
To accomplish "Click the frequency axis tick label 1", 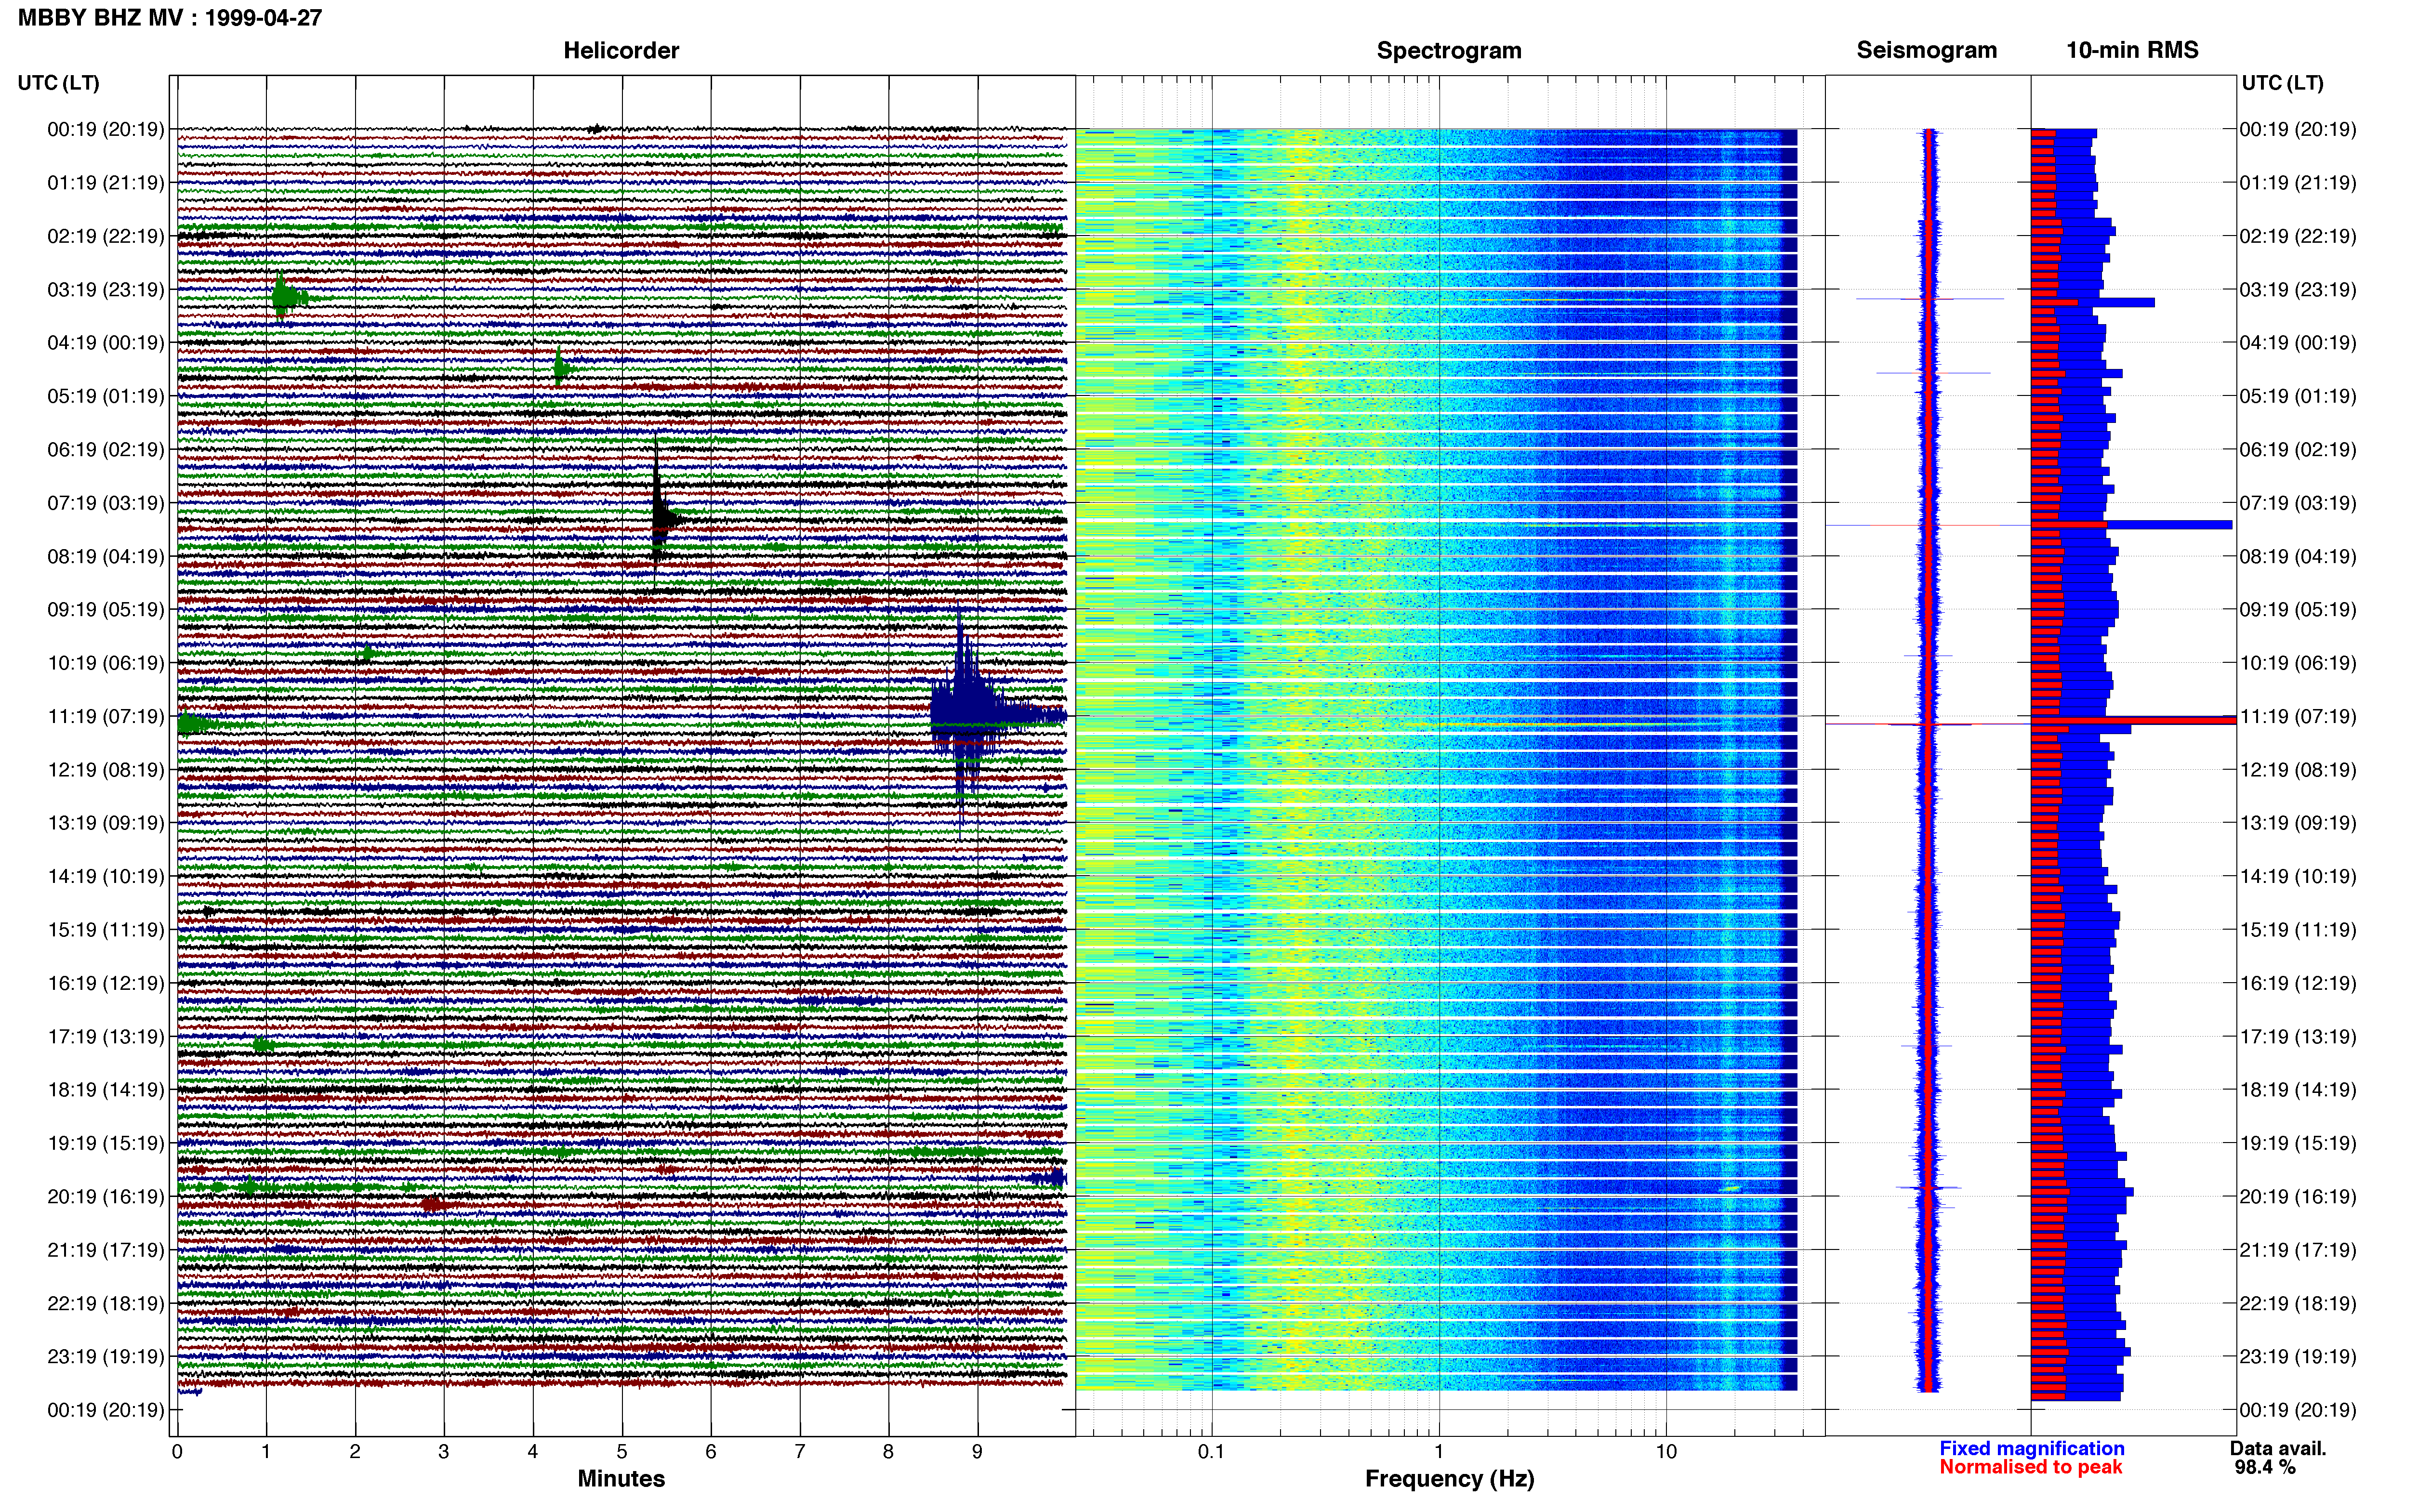I will click(x=1439, y=1452).
